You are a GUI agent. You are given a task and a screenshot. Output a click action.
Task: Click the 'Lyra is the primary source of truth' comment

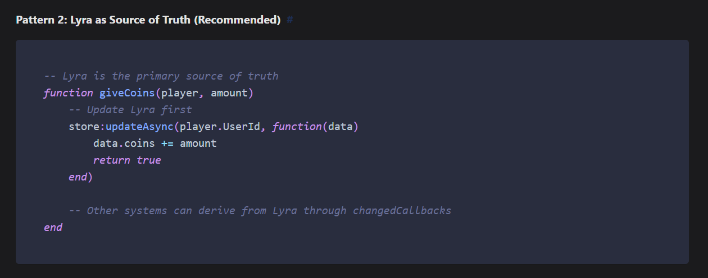[161, 76]
